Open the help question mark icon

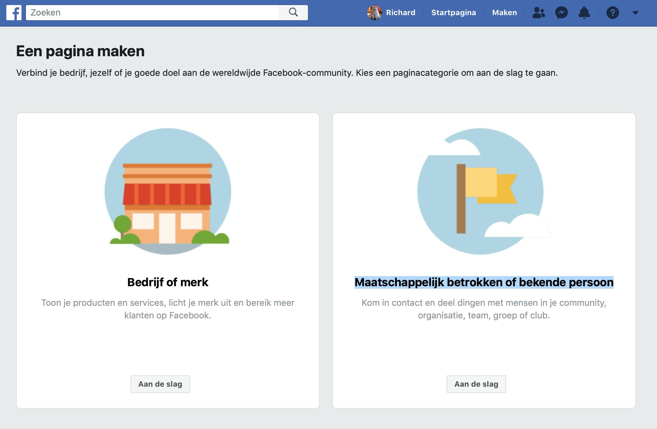612,13
